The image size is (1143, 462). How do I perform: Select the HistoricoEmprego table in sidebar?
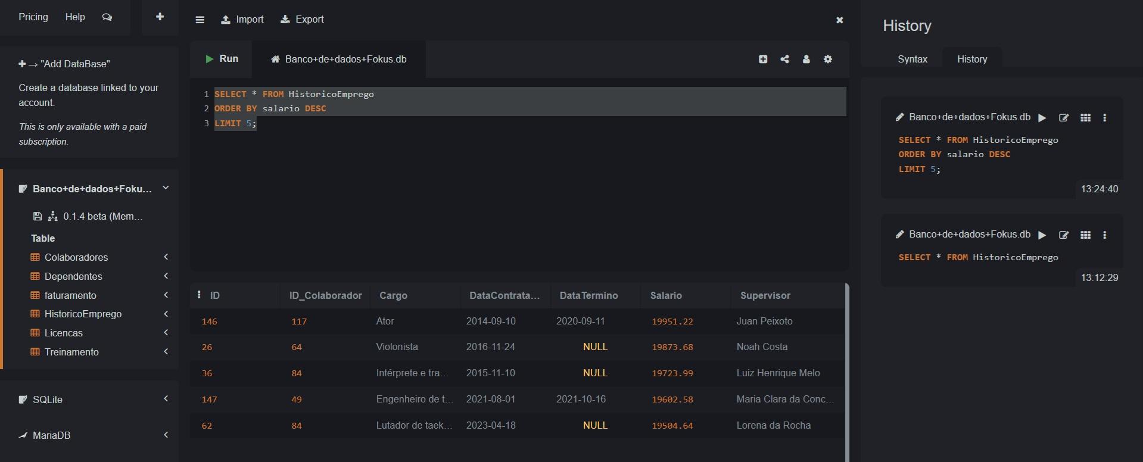pos(83,314)
